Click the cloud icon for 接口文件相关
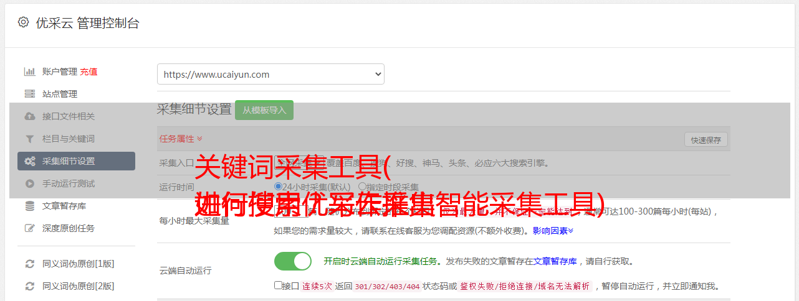 [x=29, y=116]
